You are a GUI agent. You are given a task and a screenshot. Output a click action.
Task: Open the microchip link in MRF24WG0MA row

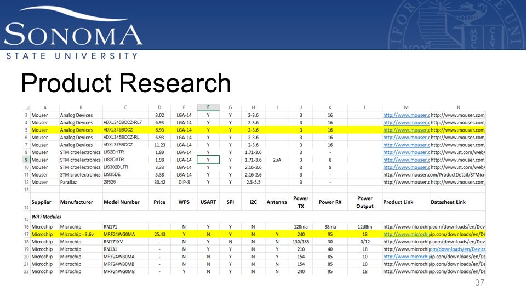click(x=406, y=234)
